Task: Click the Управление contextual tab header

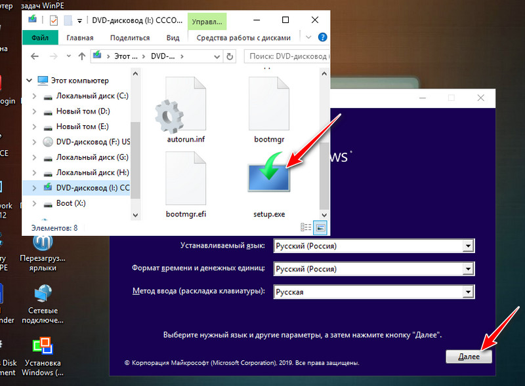Action: coord(207,22)
